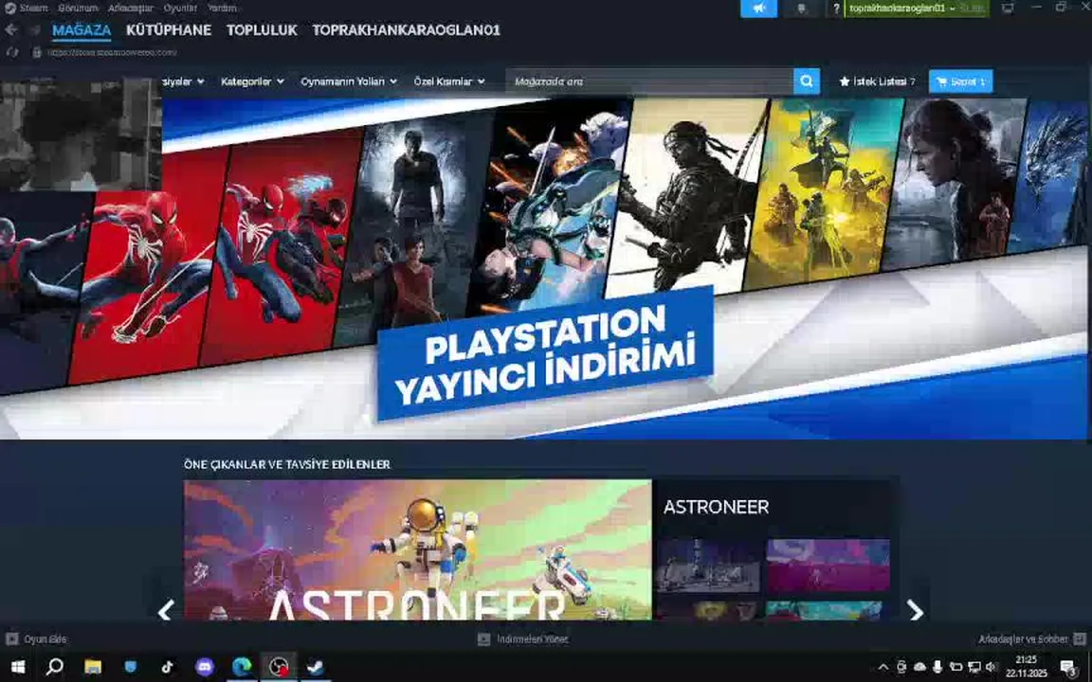Switch to the KÜTÜPHANE tab
This screenshot has width=1092, height=682.
169,30
